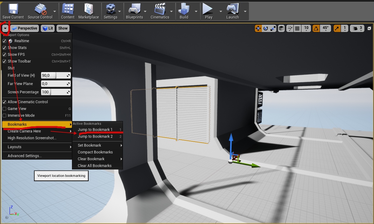Image resolution: width=374 pixels, height=224 pixels.
Task: Click the Show button in viewport
Action: [63, 28]
